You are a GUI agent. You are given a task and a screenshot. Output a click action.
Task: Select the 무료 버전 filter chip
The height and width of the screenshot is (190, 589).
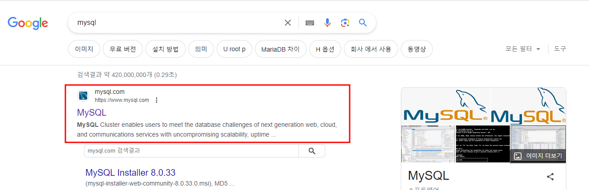tap(123, 49)
